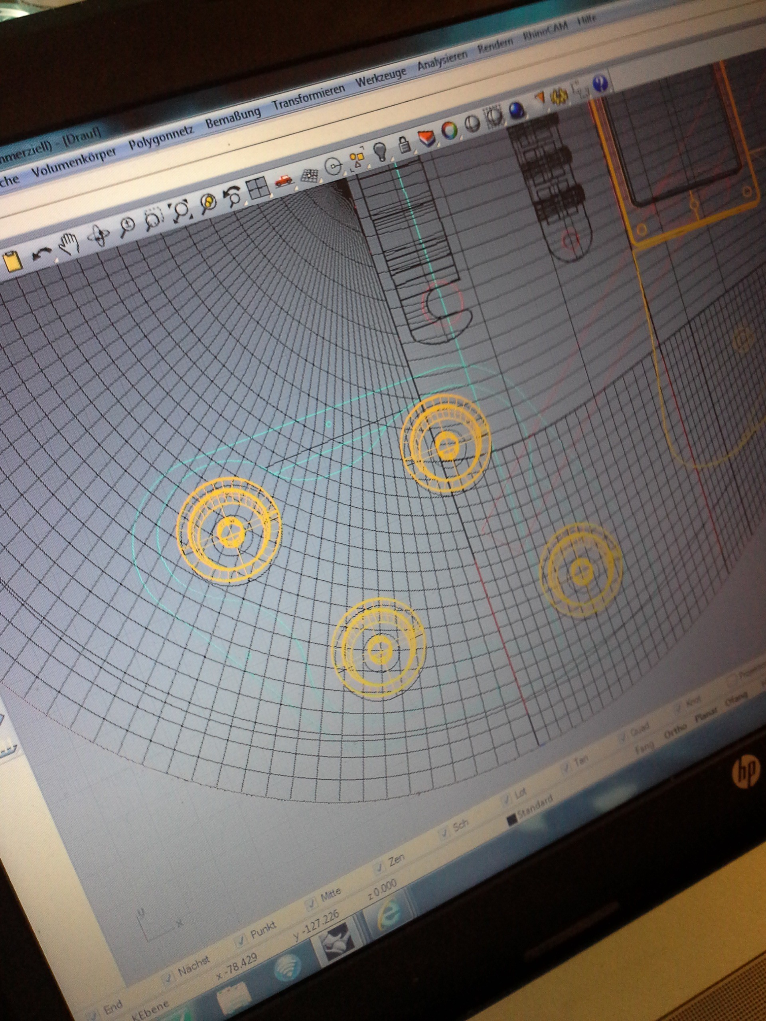Click the z 0.000 coordinate readout

coord(383,890)
